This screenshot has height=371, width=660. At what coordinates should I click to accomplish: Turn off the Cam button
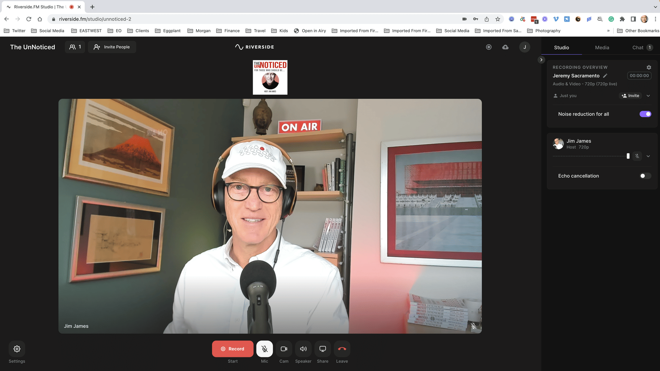tap(284, 349)
